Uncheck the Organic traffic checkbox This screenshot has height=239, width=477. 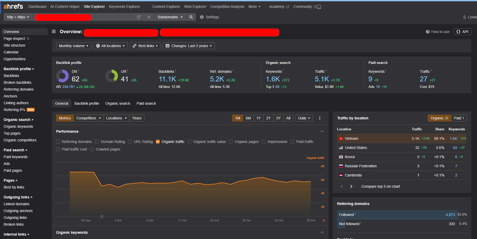coord(158,142)
